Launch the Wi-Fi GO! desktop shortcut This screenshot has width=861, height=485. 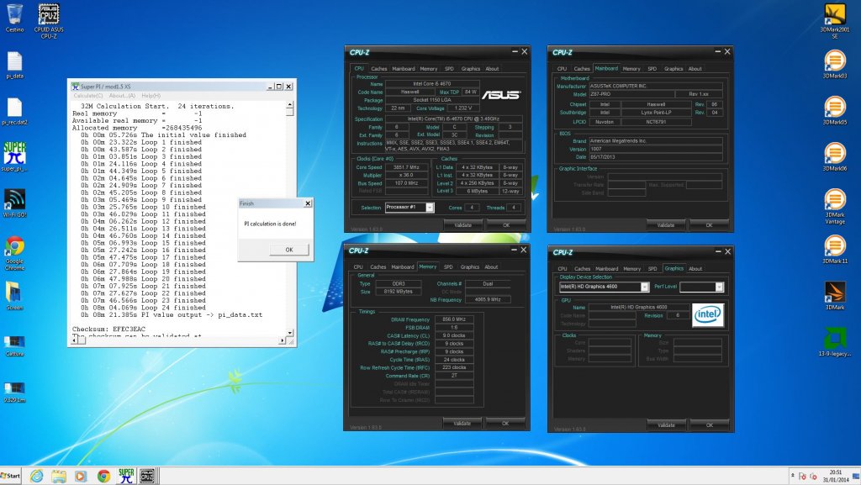(15, 203)
